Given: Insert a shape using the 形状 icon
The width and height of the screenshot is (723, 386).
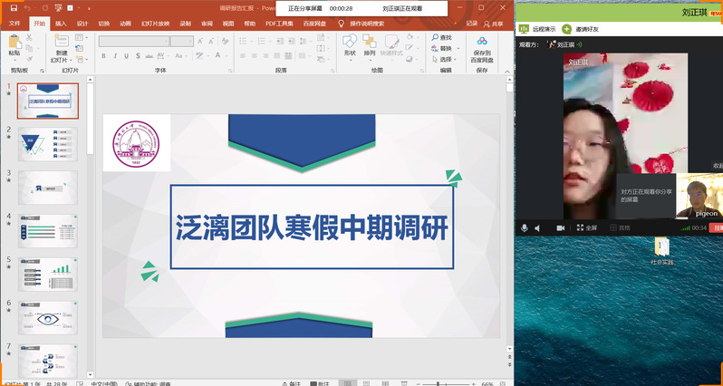Looking at the screenshot, I should pyautogui.click(x=350, y=41).
